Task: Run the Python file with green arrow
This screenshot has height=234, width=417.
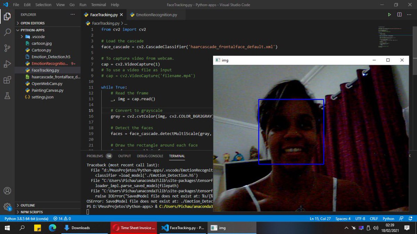Action: tap(390, 15)
